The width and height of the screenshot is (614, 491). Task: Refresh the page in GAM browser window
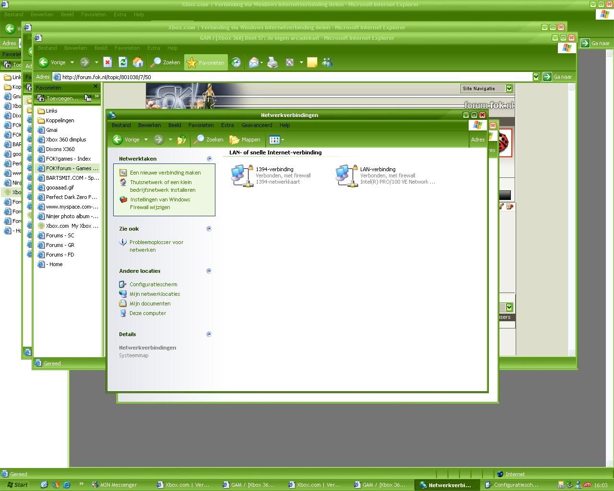click(x=123, y=62)
